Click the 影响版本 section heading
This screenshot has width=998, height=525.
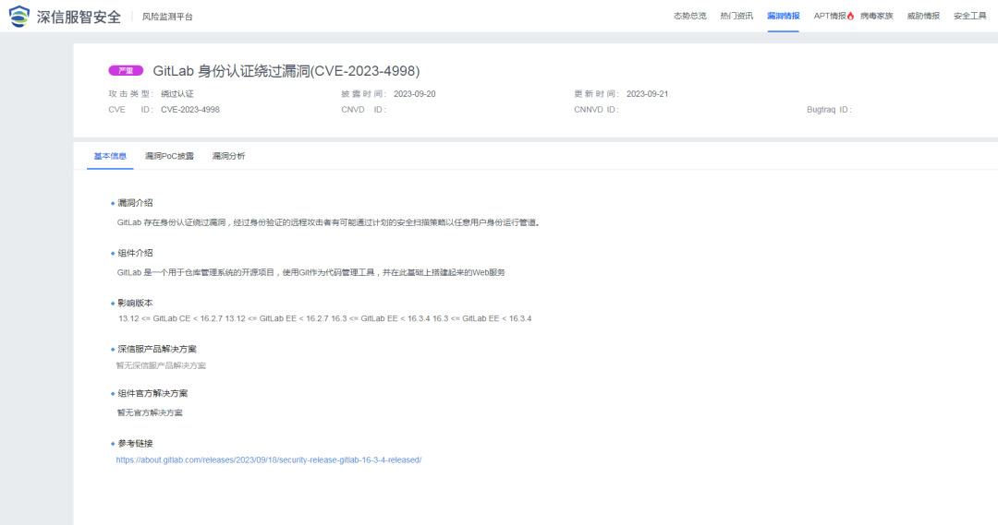point(135,304)
